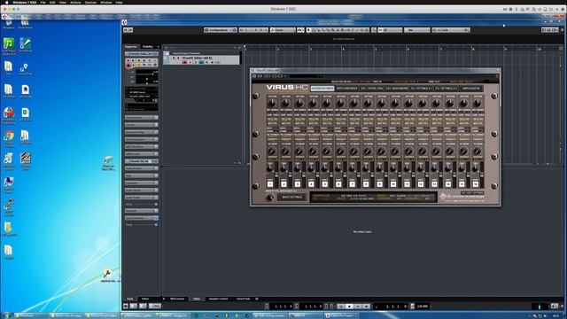Image resolution: width=567 pixels, height=319 pixels.
Task: Expand the MIDI Modifiers inspector section
Action: pyautogui.click(x=142, y=146)
